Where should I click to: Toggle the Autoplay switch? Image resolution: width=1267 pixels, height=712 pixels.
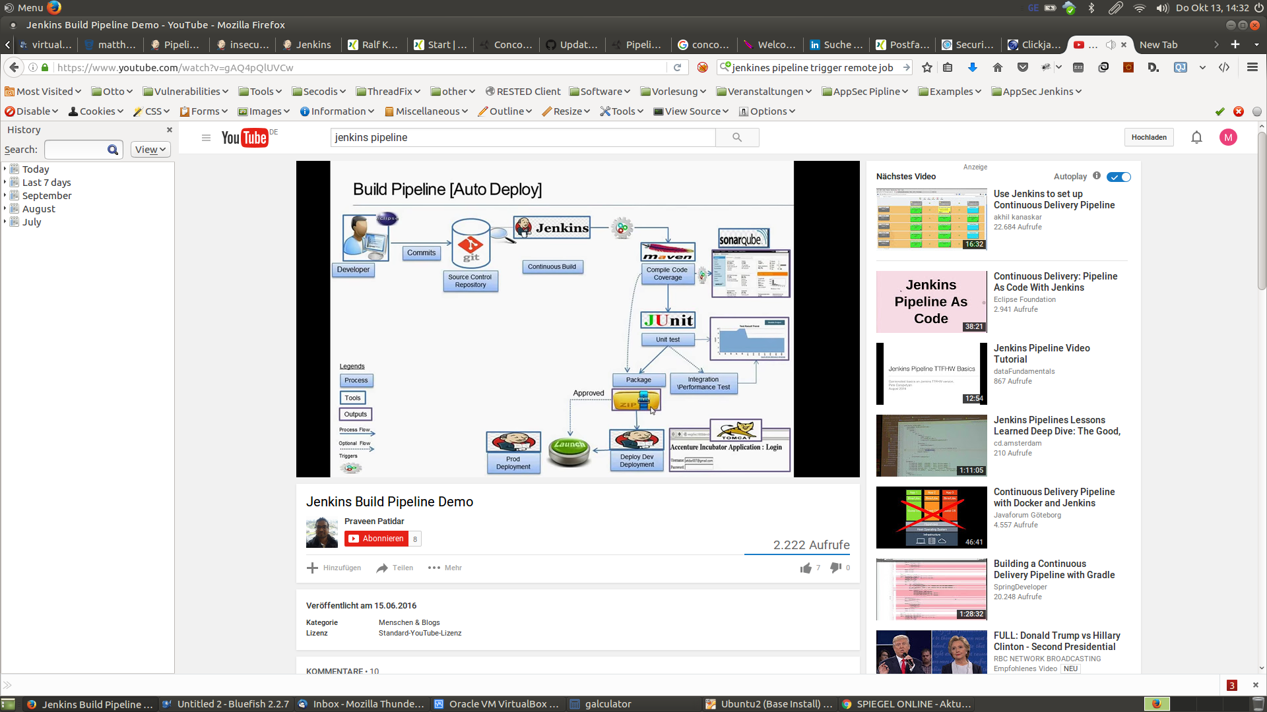(1119, 177)
